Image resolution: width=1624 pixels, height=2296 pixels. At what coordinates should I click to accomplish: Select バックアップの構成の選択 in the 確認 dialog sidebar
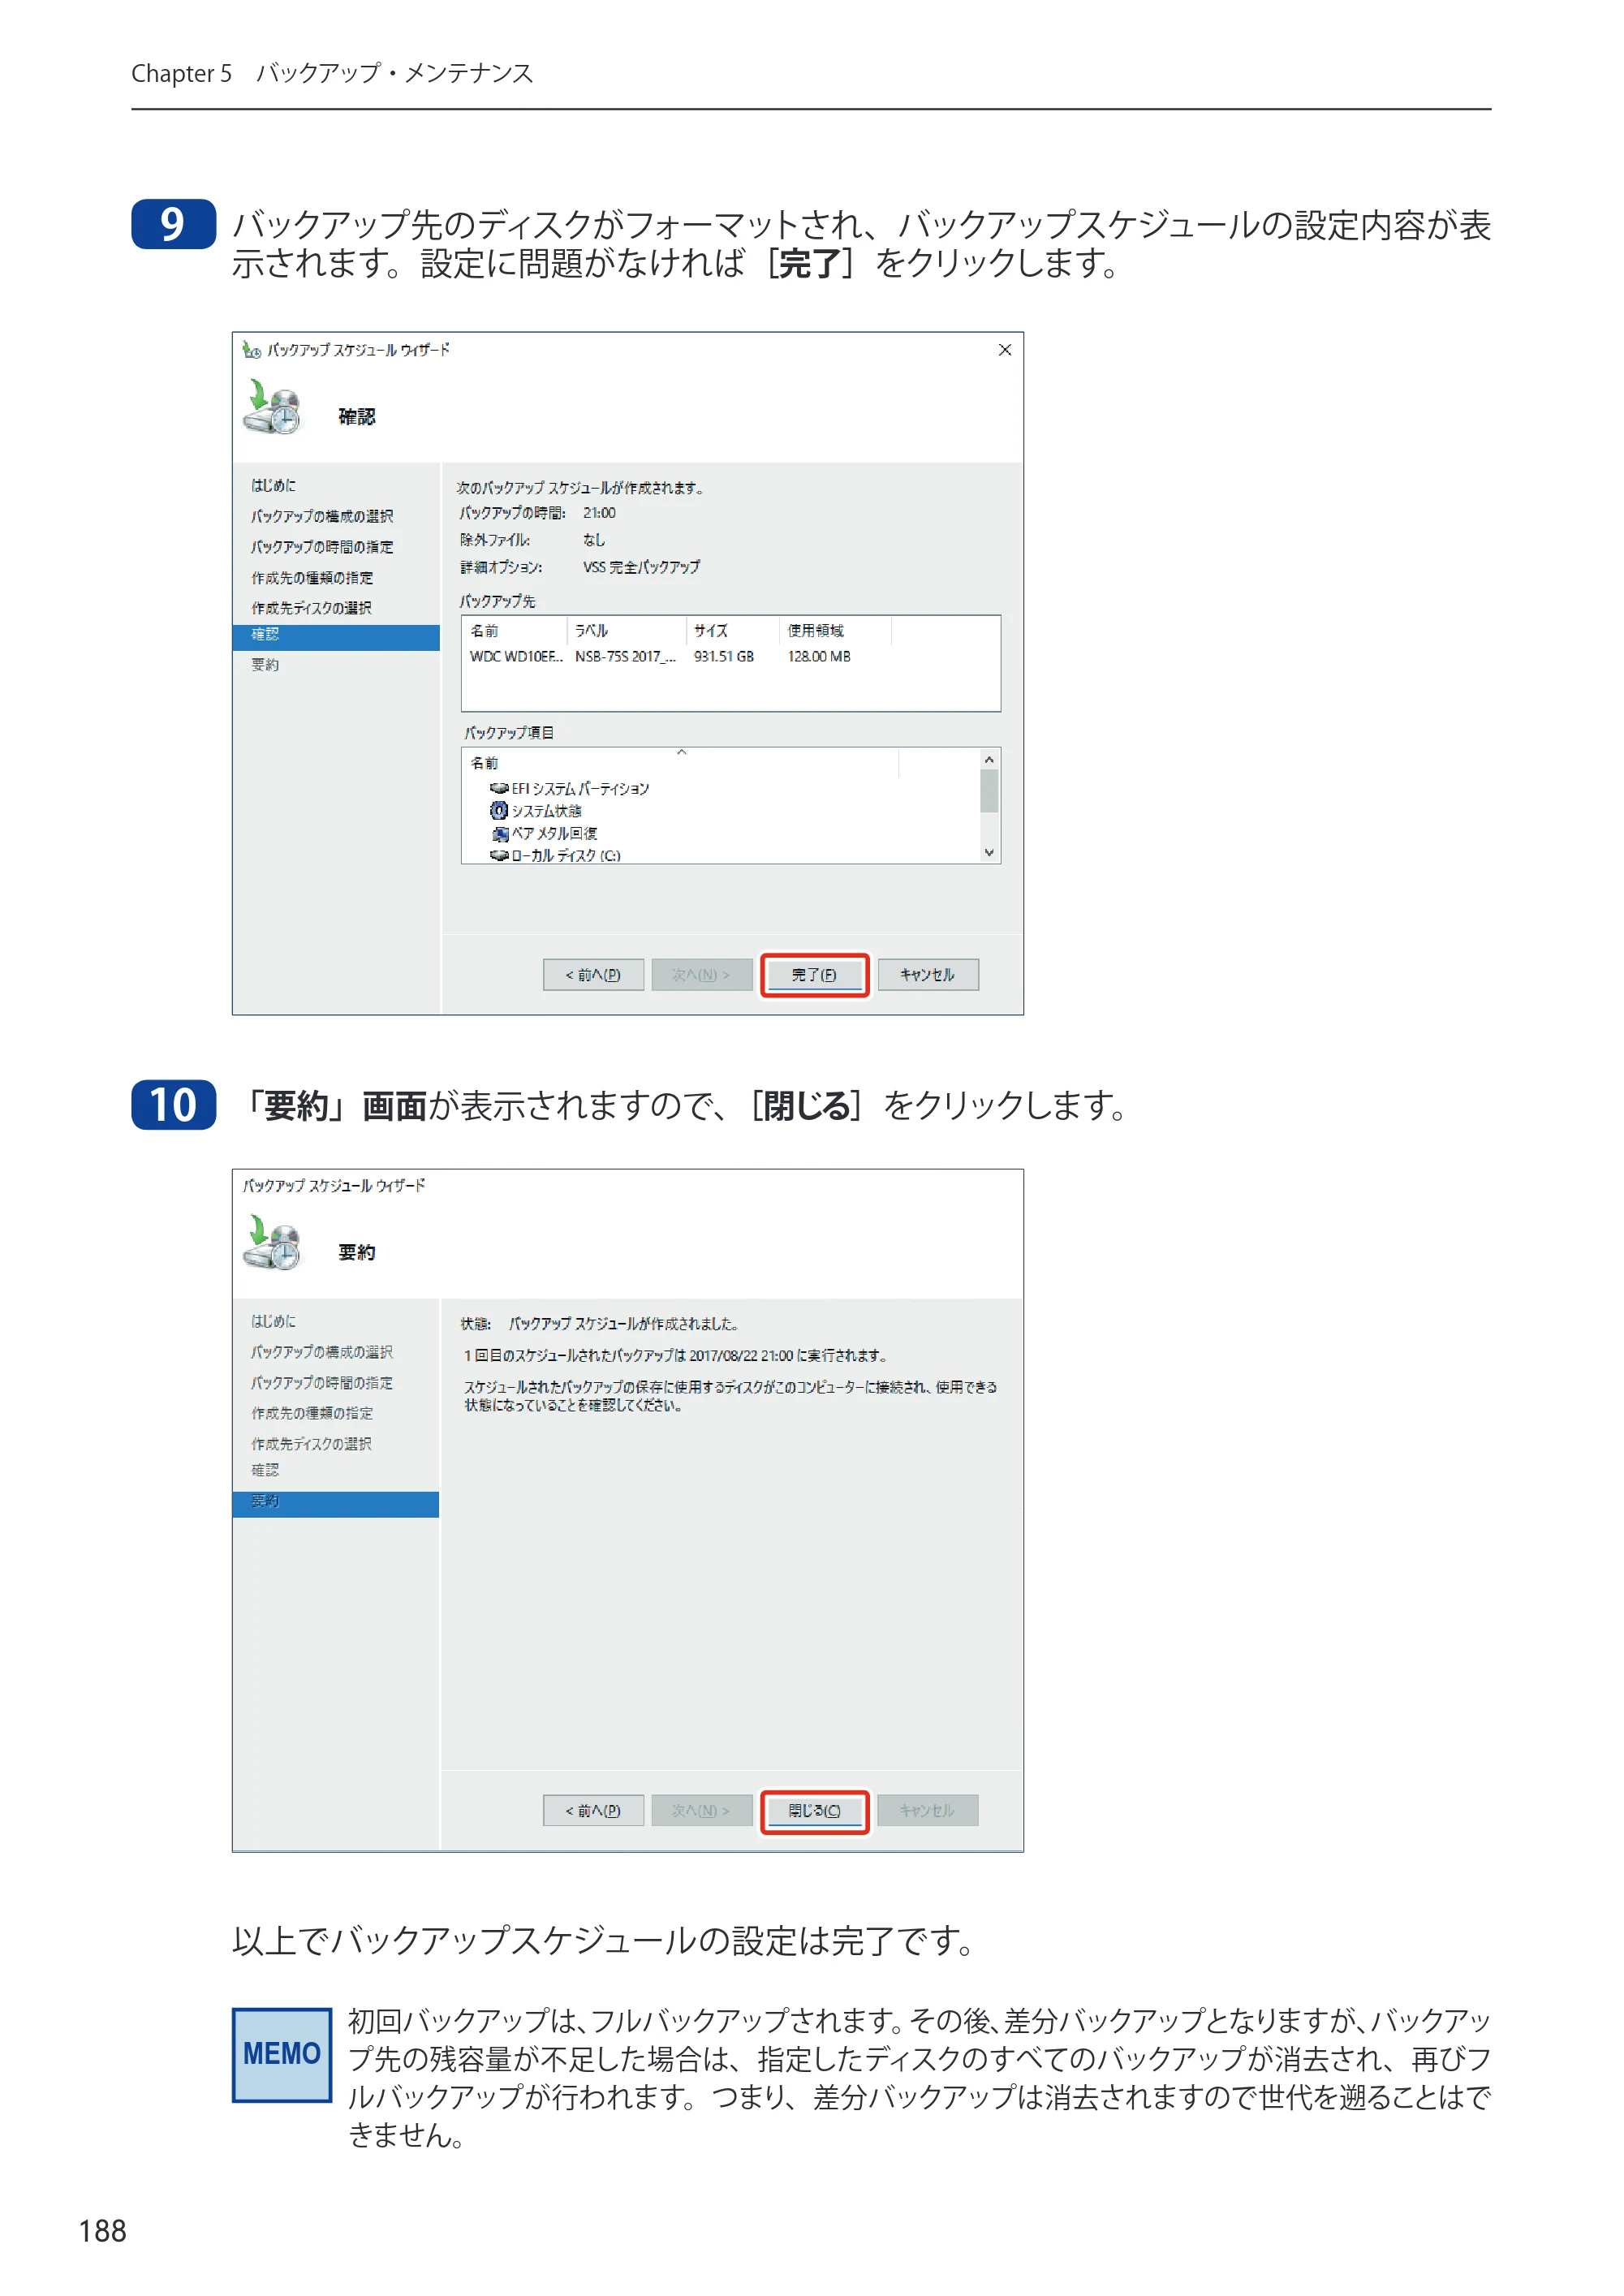(x=322, y=516)
